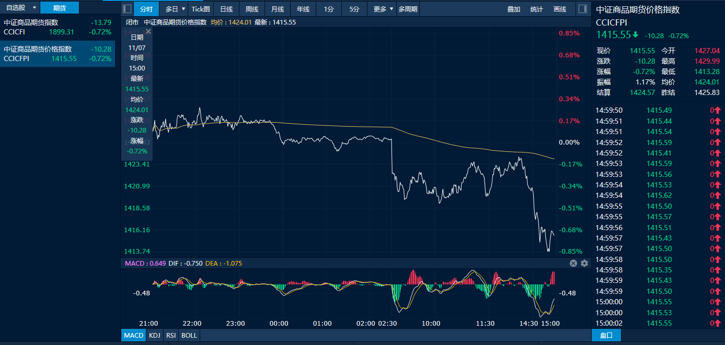Close the date/time info popup

[148, 31]
